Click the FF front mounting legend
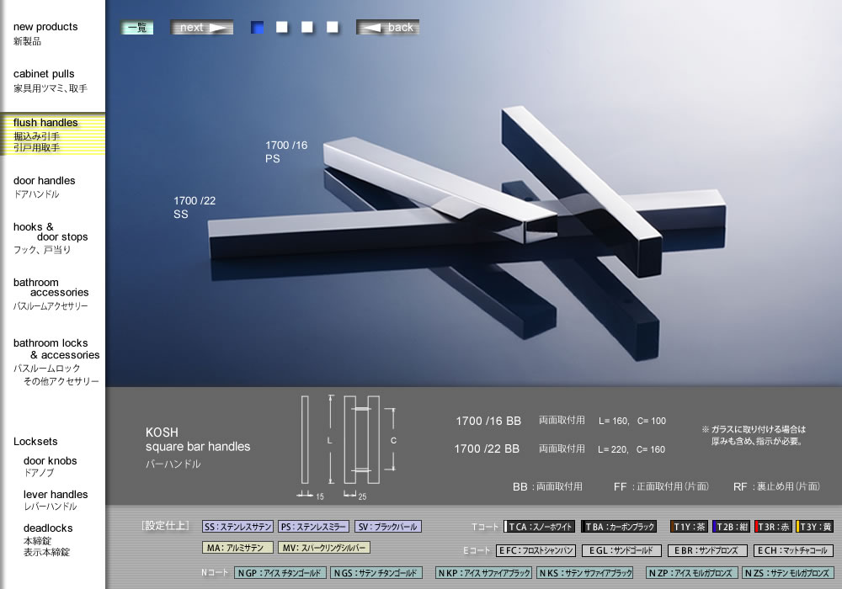Viewport: 842px width, 589px height. point(661,486)
